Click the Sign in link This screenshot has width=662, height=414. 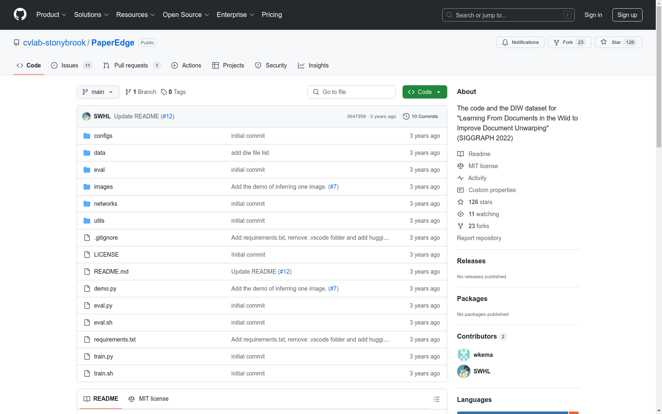point(593,15)
